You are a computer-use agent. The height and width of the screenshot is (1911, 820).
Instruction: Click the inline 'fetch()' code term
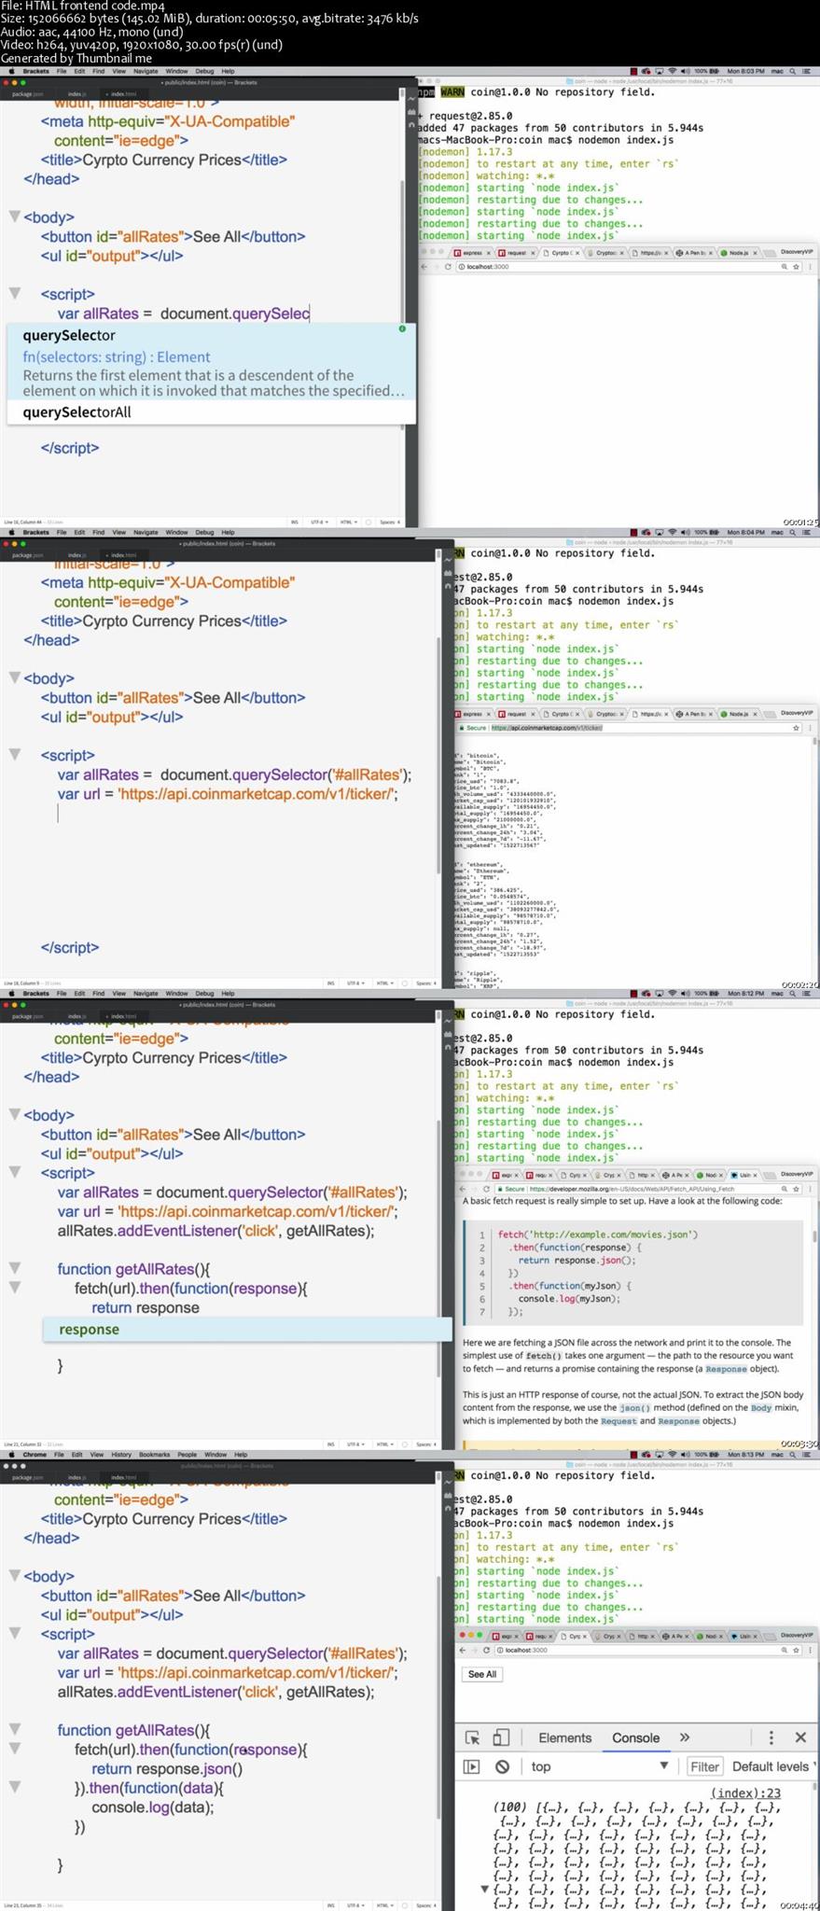(x=544, y=1355)
